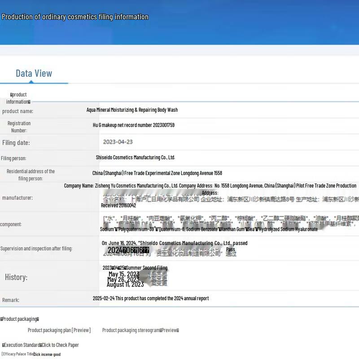Click Shiseido Cosmetics Manufacturing filing person value
Image resolution: width=359 pixels, height=359 pixels.
(x=135, y=158)
